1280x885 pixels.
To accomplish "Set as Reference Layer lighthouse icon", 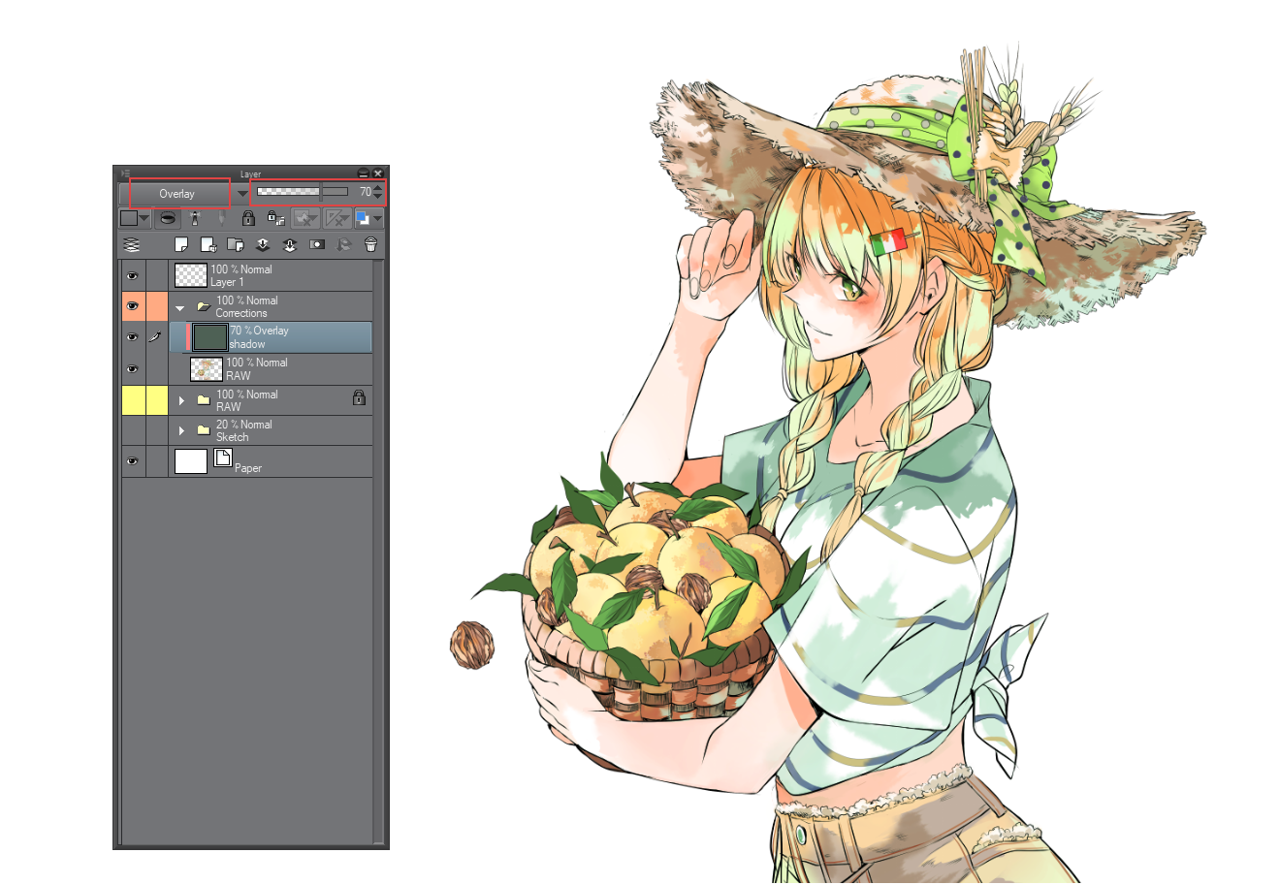I will (194, 218).
